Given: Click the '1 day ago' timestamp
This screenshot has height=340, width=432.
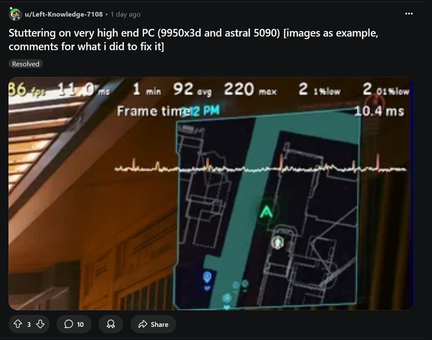Looking at the screenshot, I should pos(125,14).
